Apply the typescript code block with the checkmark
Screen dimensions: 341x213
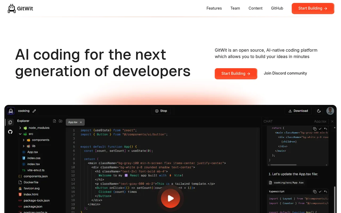[320, 191]
